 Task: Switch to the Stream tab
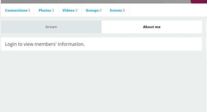click(51, 27)
